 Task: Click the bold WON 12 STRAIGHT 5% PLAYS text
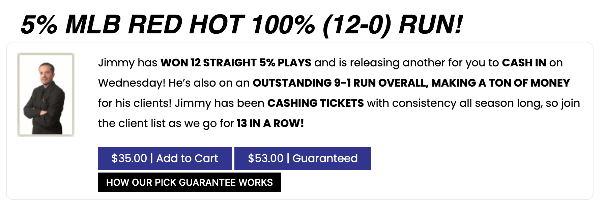click(236, 63)
